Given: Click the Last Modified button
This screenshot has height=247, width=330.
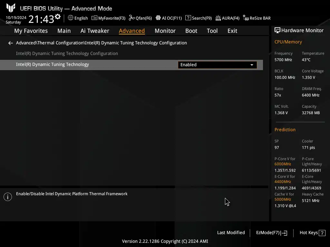Looking at the screenshot, I should [x=231, y=233].
